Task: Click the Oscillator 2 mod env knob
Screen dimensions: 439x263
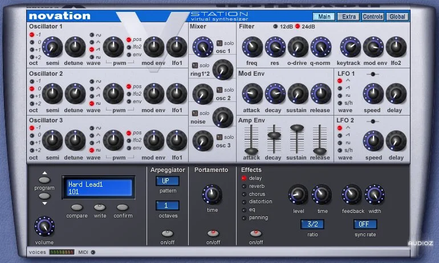Action: [154, 93]
